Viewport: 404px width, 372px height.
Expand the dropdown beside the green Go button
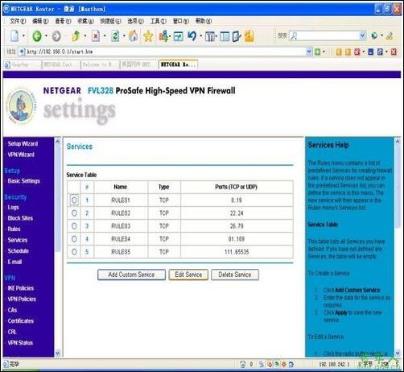(x=324, y=52)
